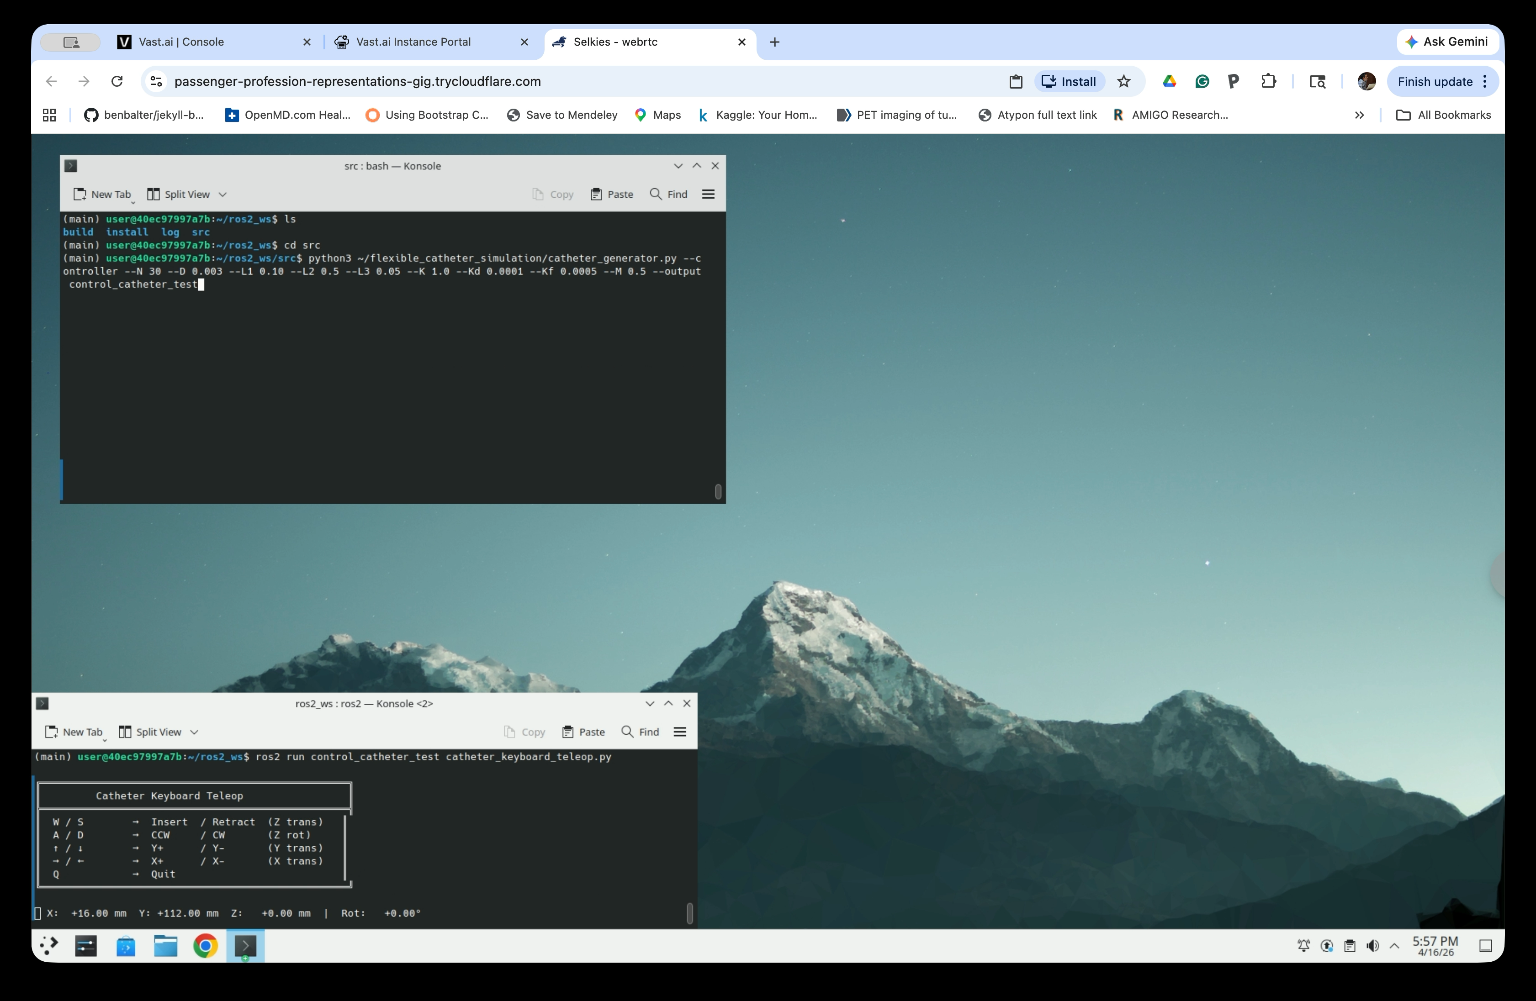Paste into the ros2_ws Konsole window
The width and height of the screenshot is (1536, 1001).
[583, 732]
